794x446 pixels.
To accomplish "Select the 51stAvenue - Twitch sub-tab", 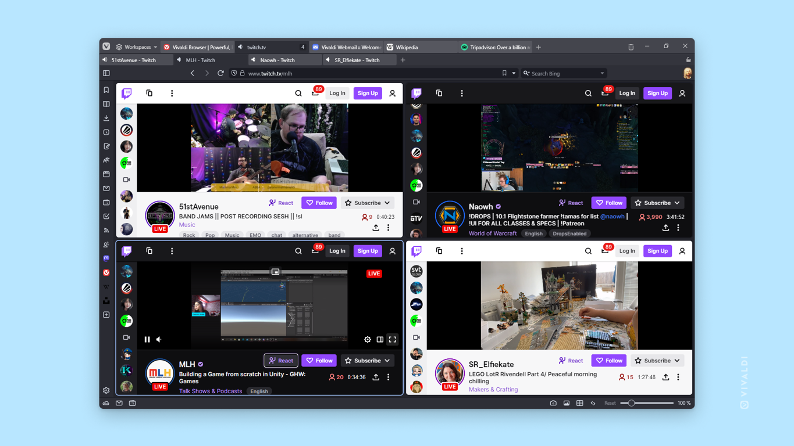I will [136, 60].
